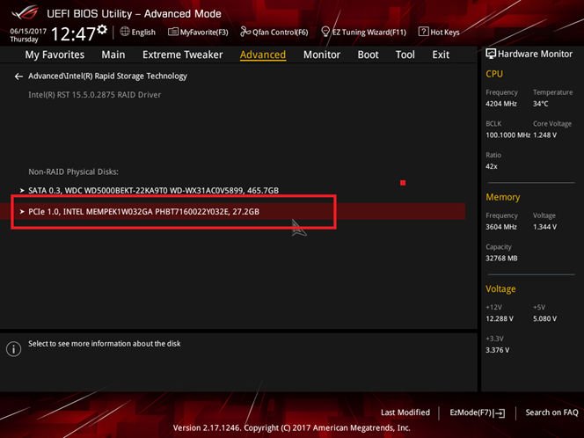The height and width of the screenshot is (438, 584).
Task: Expand SATA 0.3 WDC disk arrow
Action: (22, 190)
